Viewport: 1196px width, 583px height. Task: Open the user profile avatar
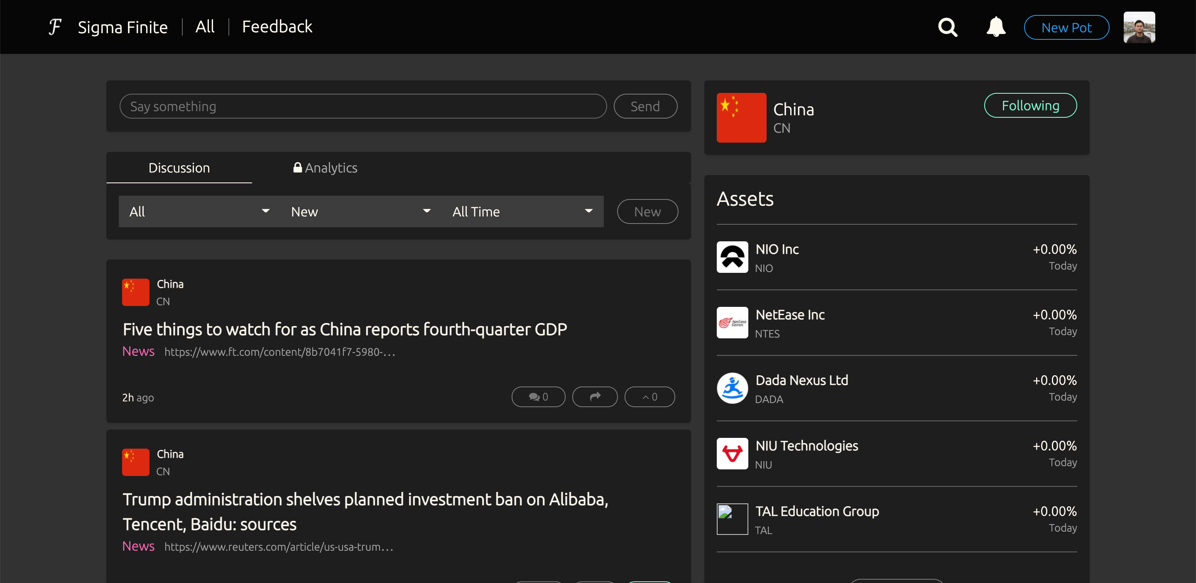pyautogui.click(x=1139, y=27)
